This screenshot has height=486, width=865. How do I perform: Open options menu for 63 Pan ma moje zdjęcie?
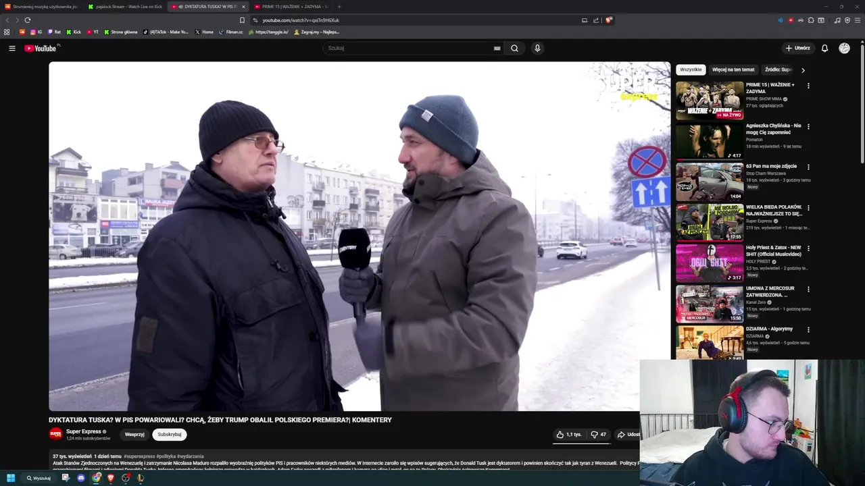(808, 167)
